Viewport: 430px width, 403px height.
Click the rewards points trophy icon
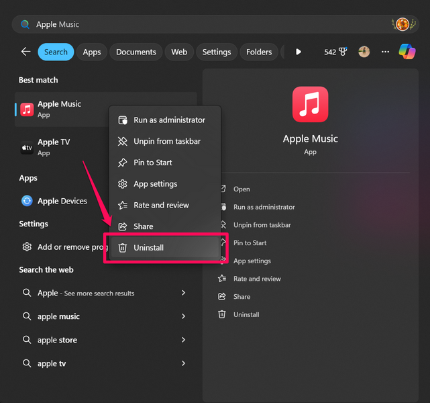343,52
